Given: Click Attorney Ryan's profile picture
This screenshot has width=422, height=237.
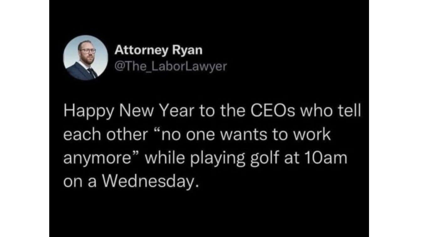Looking at the screenshot, I should (x=86, y=58).
